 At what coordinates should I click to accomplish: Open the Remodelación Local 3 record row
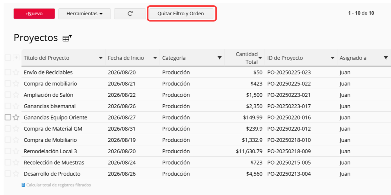coord(206,151)
